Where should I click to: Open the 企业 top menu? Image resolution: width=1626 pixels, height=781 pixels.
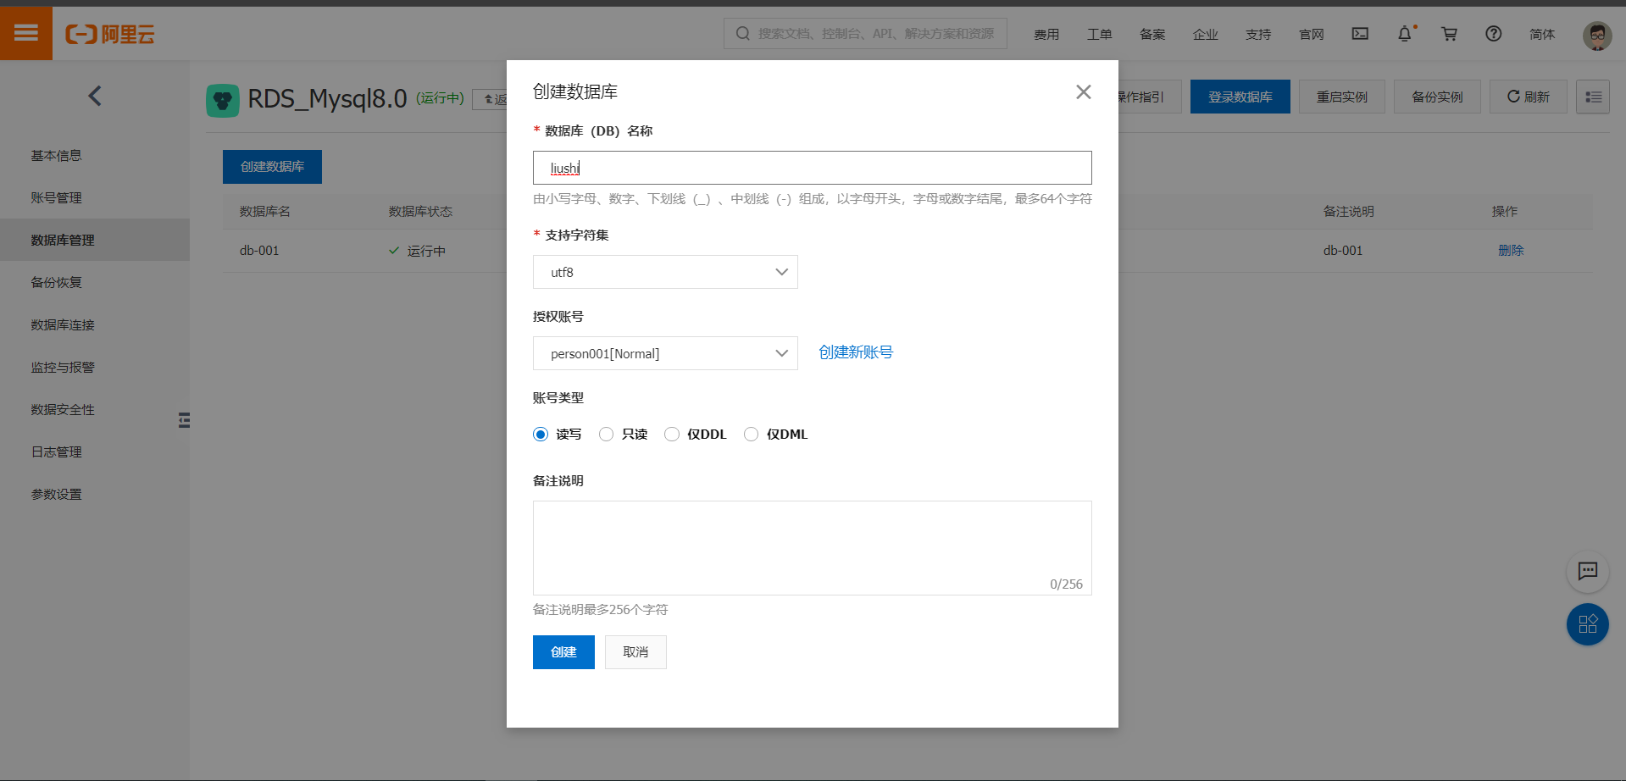click(x=1206, y=34)
